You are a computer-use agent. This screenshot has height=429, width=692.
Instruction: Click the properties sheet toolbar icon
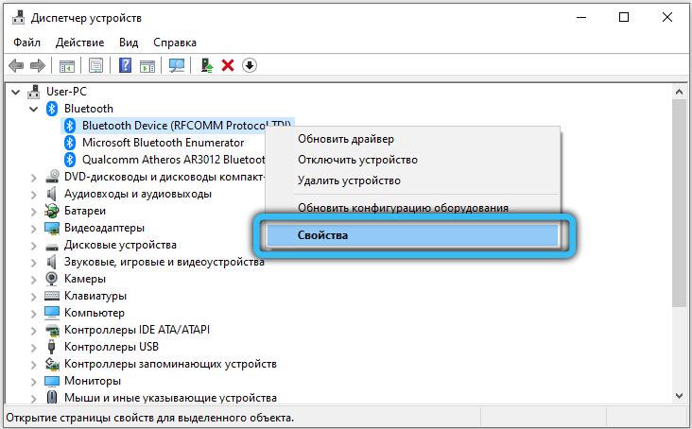coord(95,65)
